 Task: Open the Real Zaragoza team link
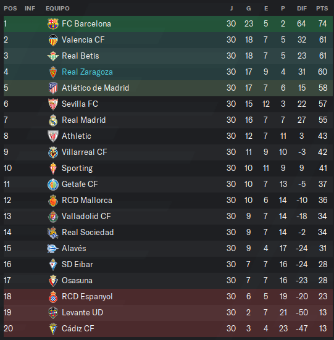[87, 72]
